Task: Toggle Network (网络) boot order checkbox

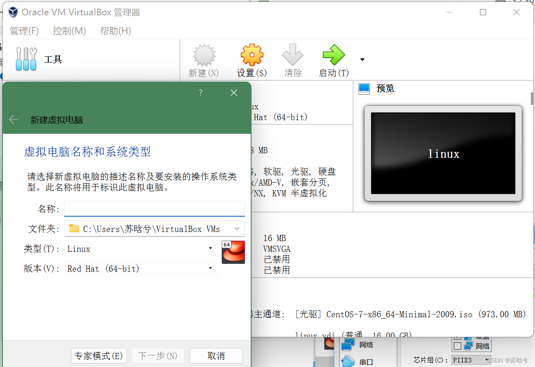Action: click(x=458, y=346)
